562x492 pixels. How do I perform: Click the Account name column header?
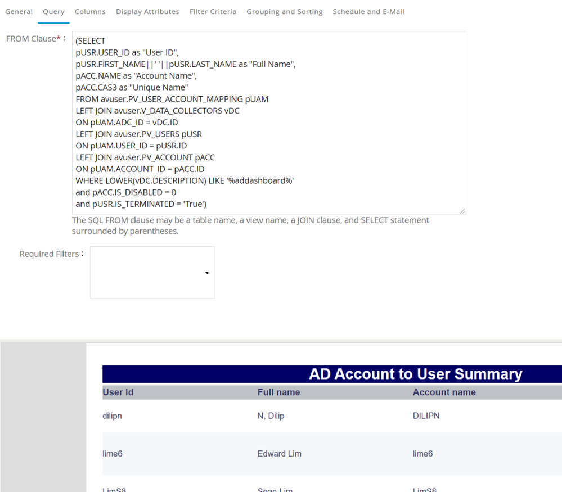coord(444,392)
